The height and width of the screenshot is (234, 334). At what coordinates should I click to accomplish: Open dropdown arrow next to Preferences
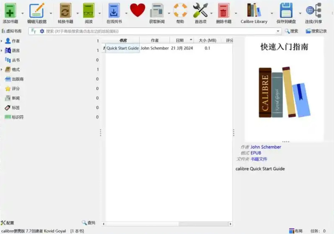(x=211, y=14)
